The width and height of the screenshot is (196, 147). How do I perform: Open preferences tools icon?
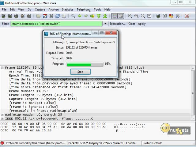pos(178,16)
